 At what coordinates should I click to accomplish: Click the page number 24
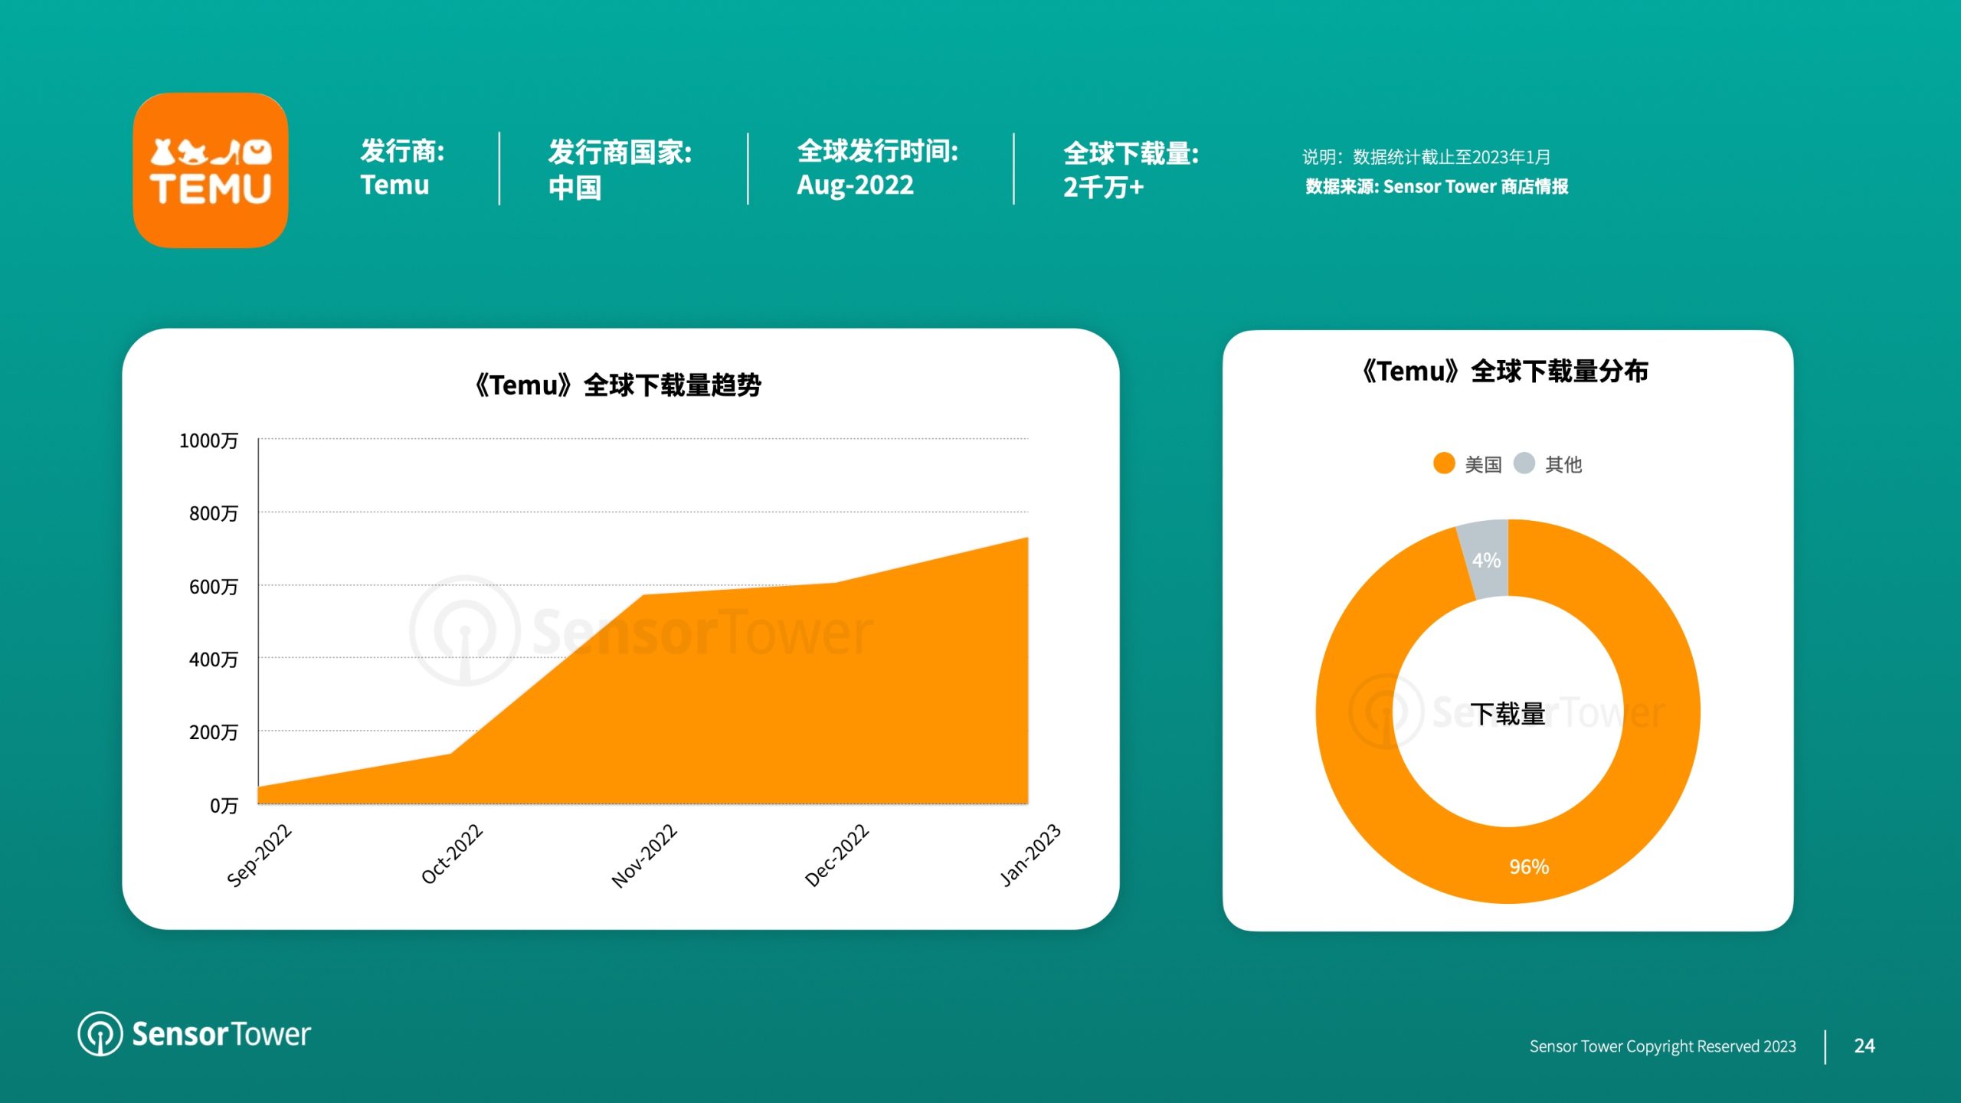(1864, 1046)
